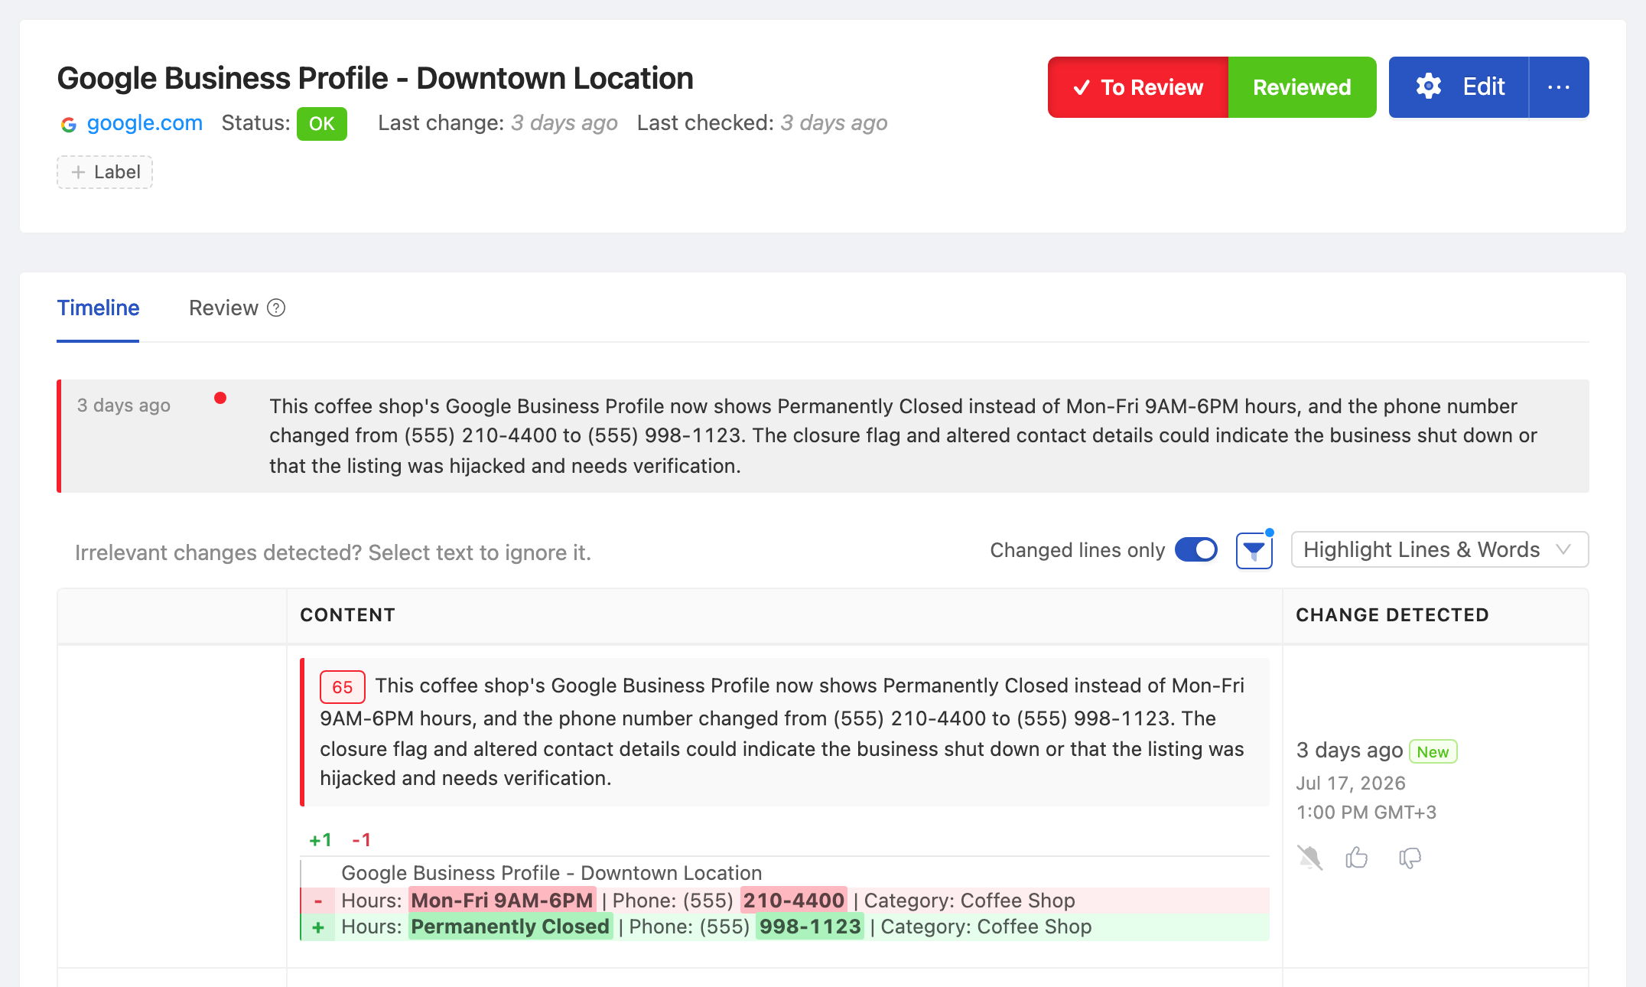This screenshot has width=1646, height=987.
Task: Select removed text Mon-Fri 9AM-6PM
Action: pyautogui.click(x=502, y=901)
